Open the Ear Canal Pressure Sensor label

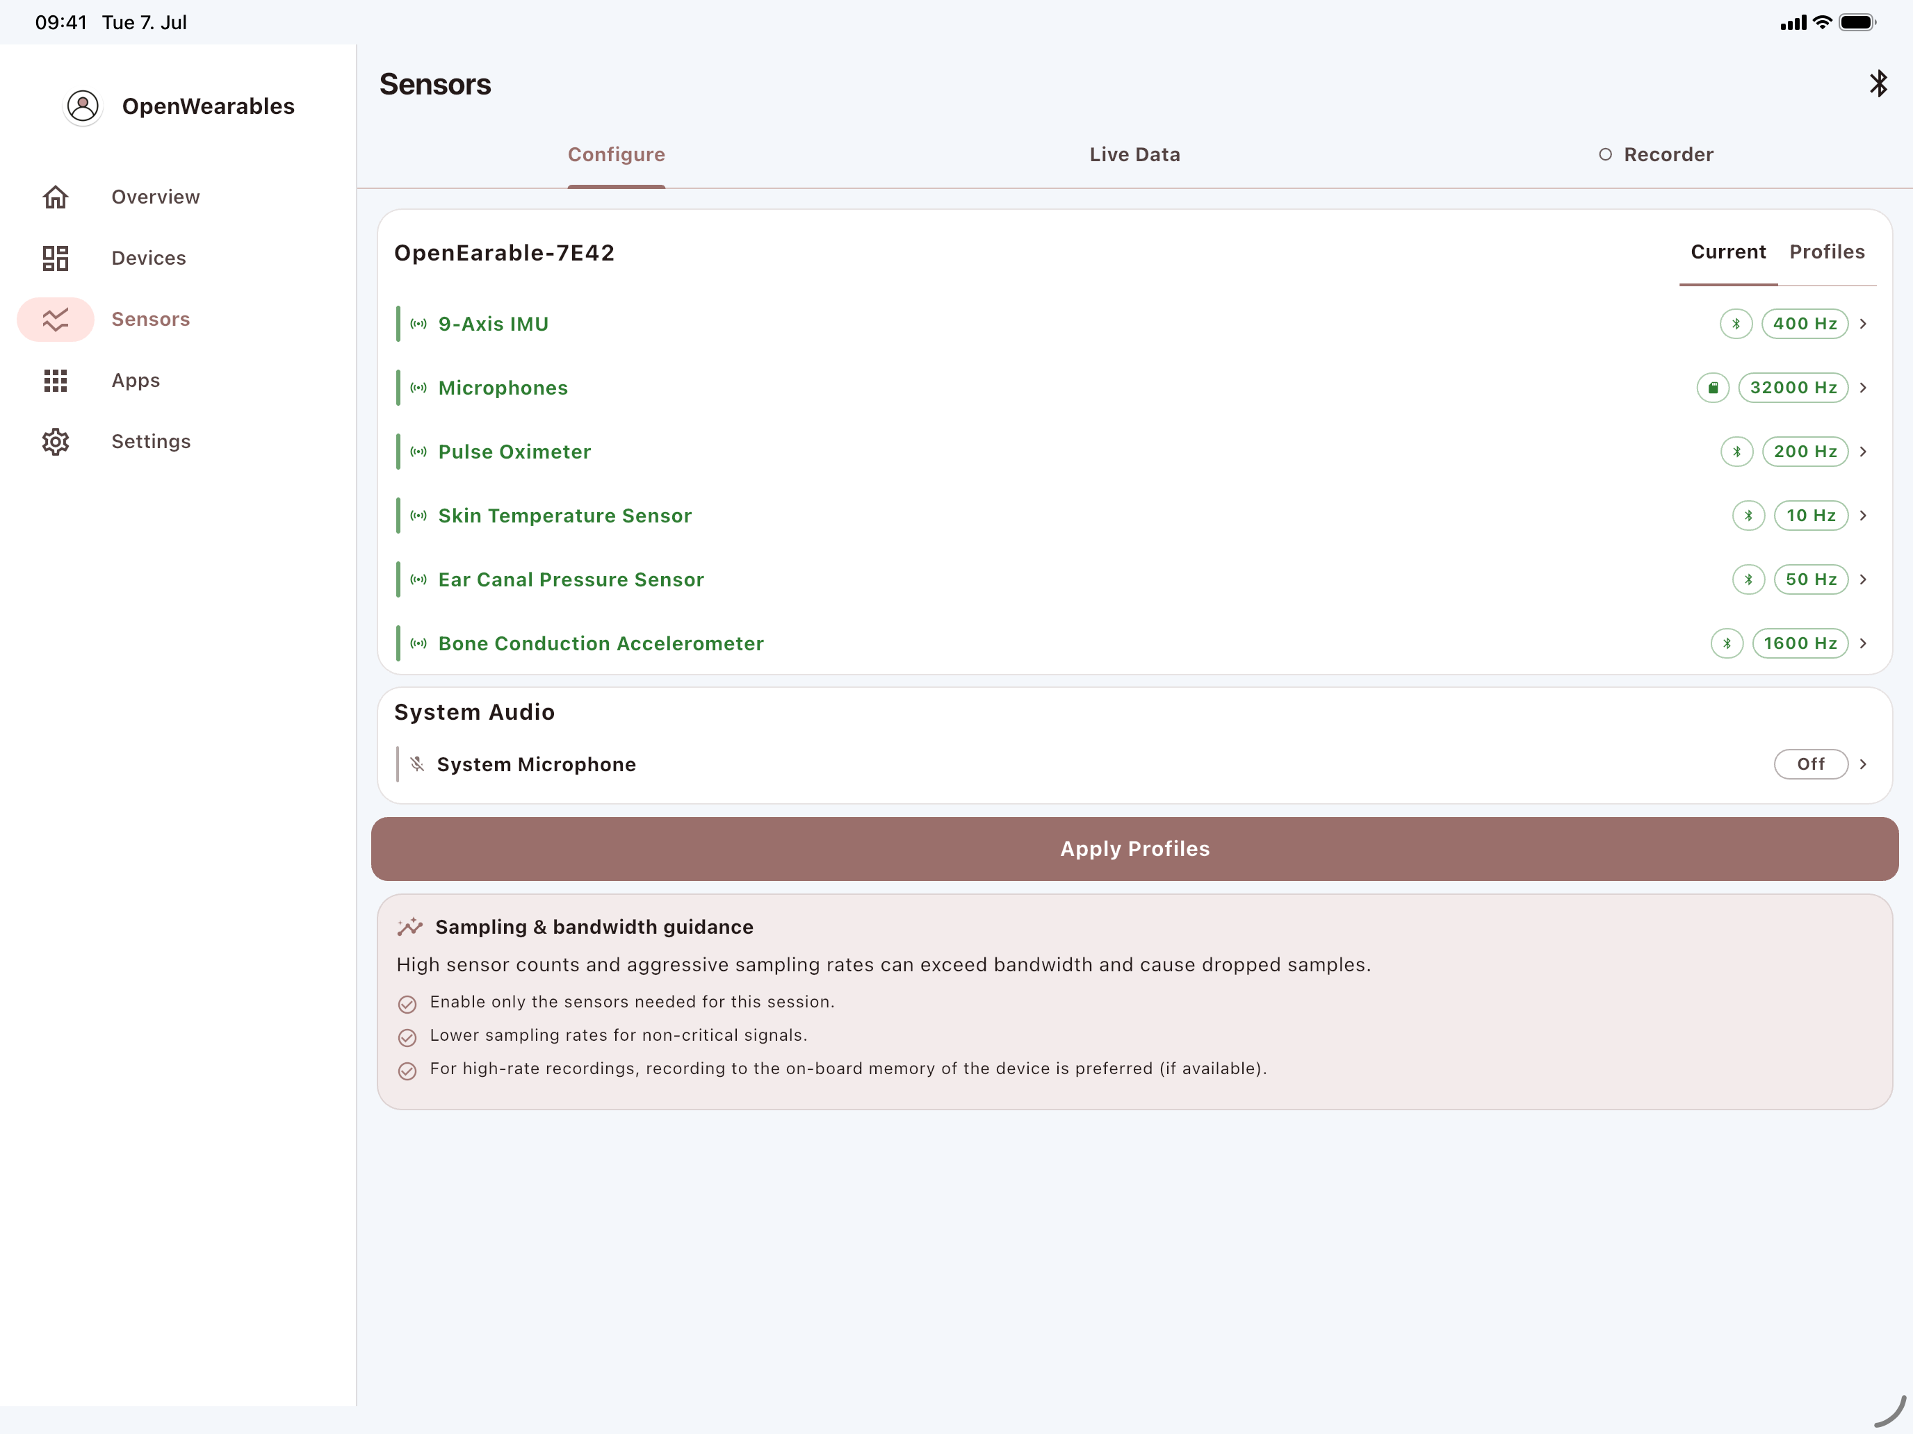(571, 580)
